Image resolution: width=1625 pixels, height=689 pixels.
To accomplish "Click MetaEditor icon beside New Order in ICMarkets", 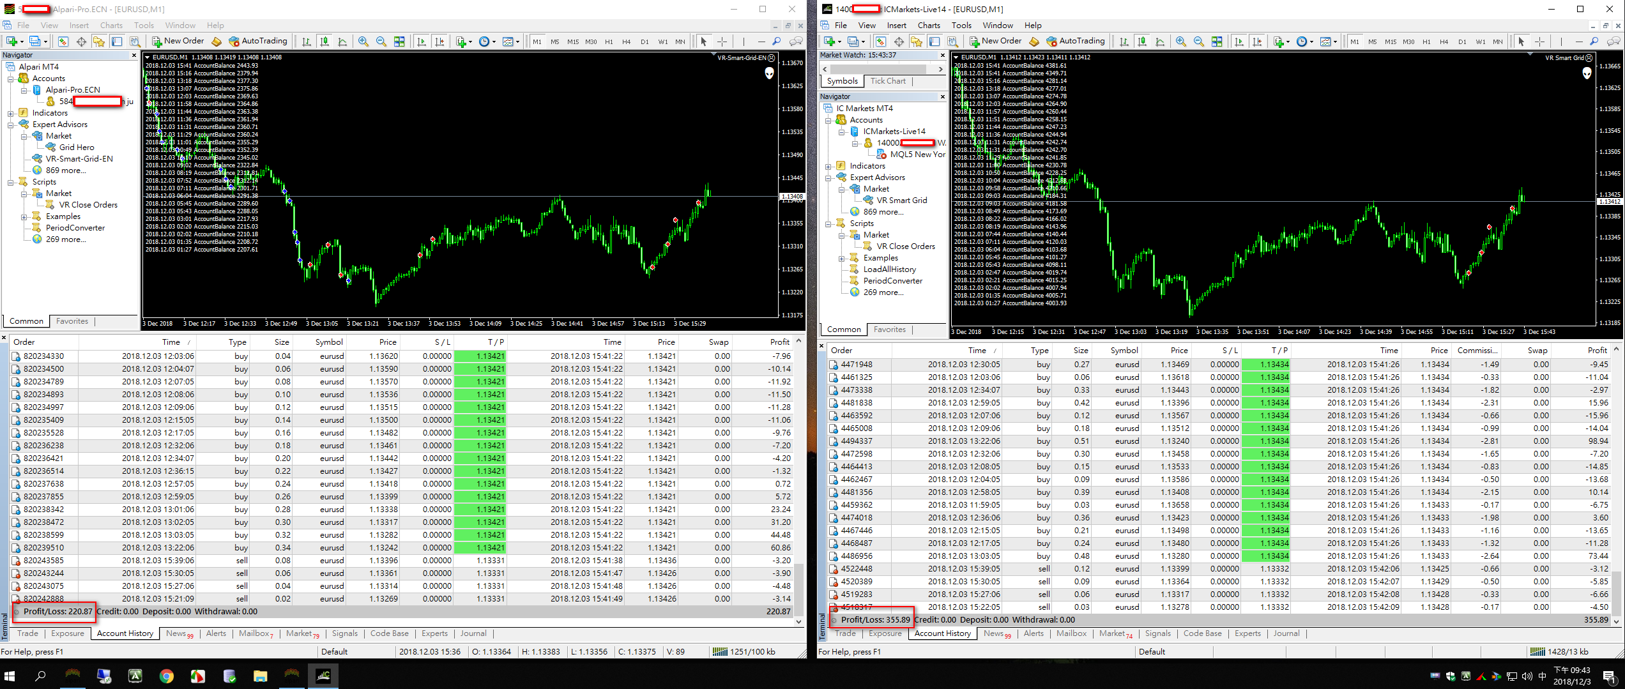I will tap(1034, 42).
